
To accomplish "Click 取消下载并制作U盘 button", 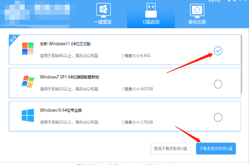I will [x=171, y=149].
